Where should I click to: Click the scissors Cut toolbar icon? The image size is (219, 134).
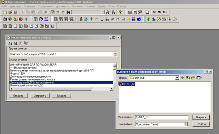22,12
